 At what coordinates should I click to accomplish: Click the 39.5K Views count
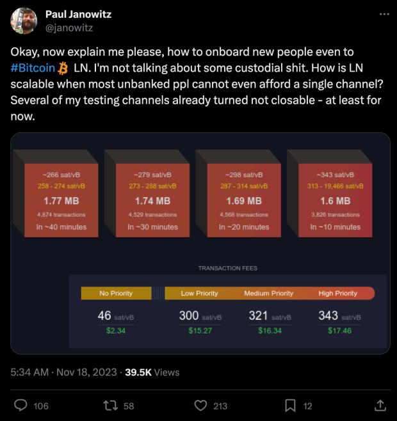152,372
